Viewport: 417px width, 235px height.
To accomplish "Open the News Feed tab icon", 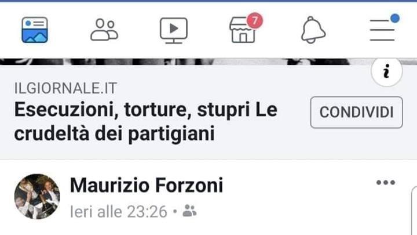I will [35, 30].
